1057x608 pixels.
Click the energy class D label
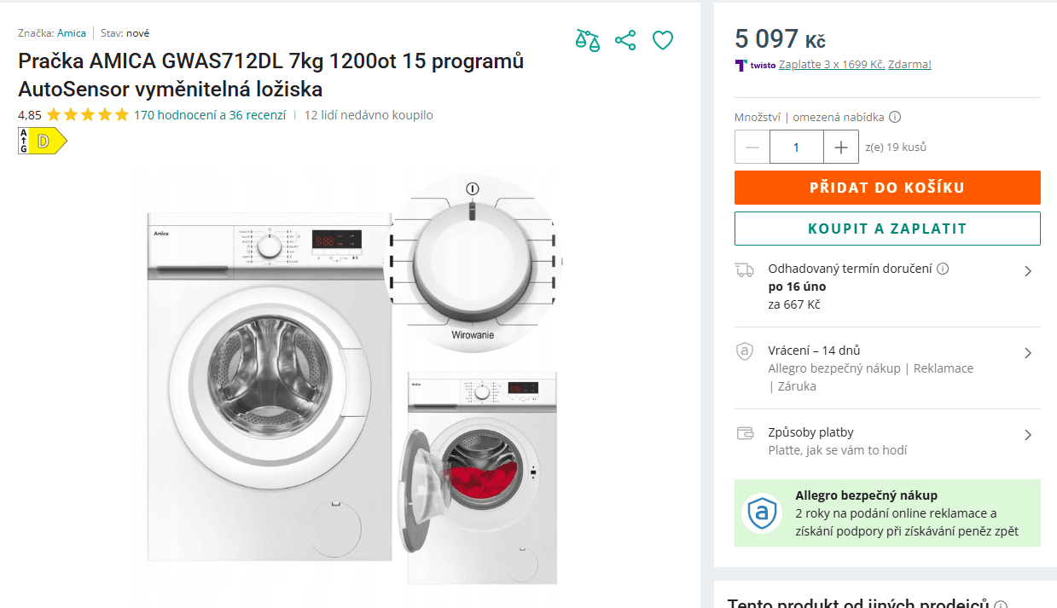(x=42, y=142)
